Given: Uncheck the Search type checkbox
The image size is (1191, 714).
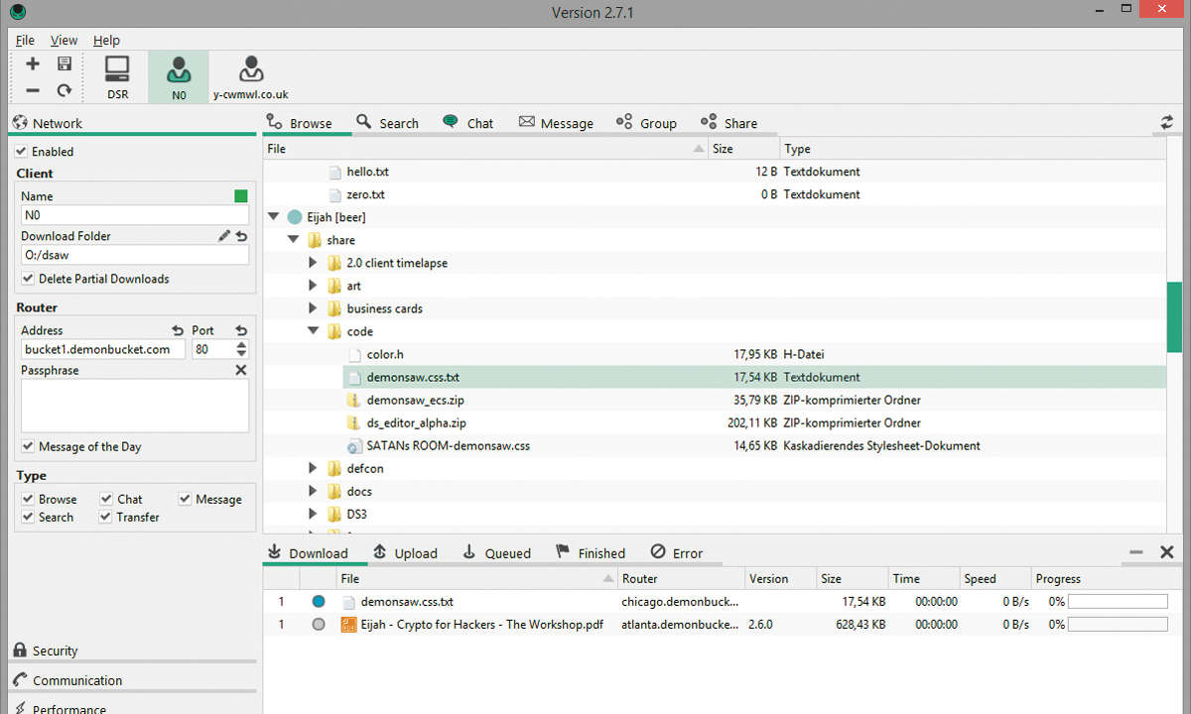Looking at the screenshot, I should (x=28, y=517).
